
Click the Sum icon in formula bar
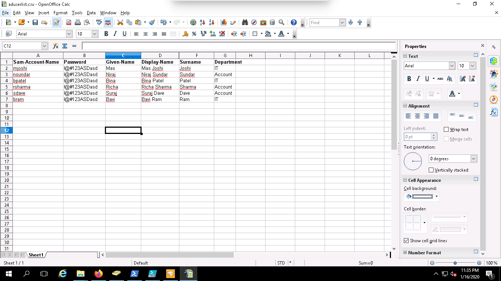(x=65, y=46)
